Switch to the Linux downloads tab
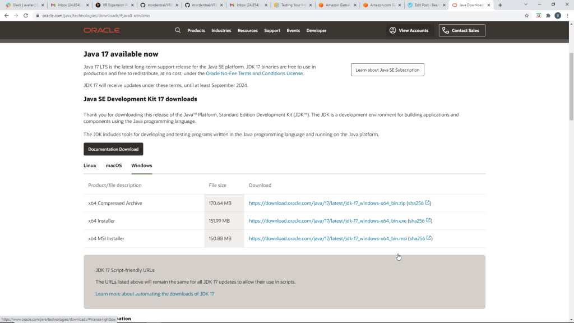The width and height of the screenshot is (574, 323). coord(90,165)
